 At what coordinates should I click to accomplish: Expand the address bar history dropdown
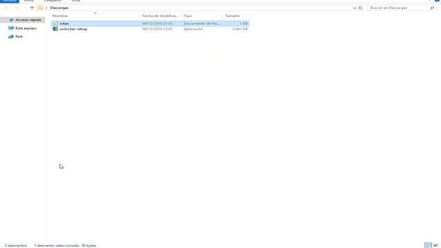354,8
